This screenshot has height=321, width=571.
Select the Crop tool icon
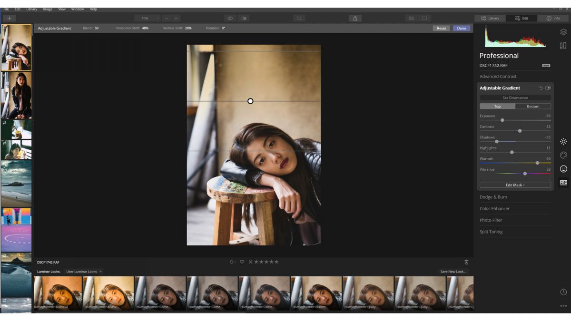point(299,18)
